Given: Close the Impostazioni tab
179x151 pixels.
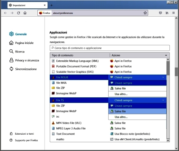Looking at the screenshot, I should point(45,5).
